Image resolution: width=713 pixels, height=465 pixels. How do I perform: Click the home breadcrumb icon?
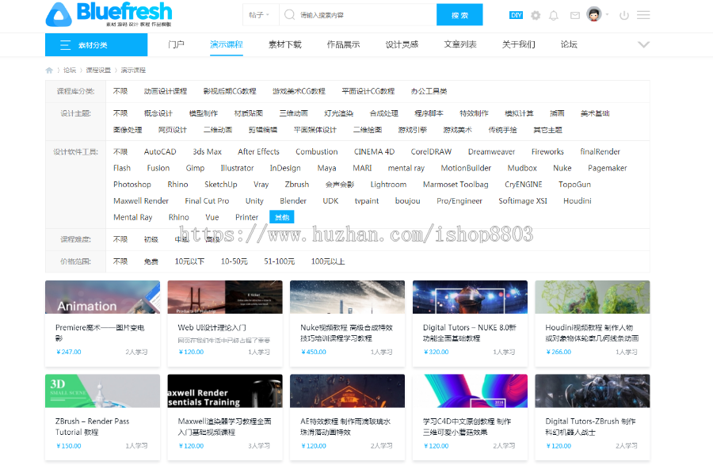point(49,70)
